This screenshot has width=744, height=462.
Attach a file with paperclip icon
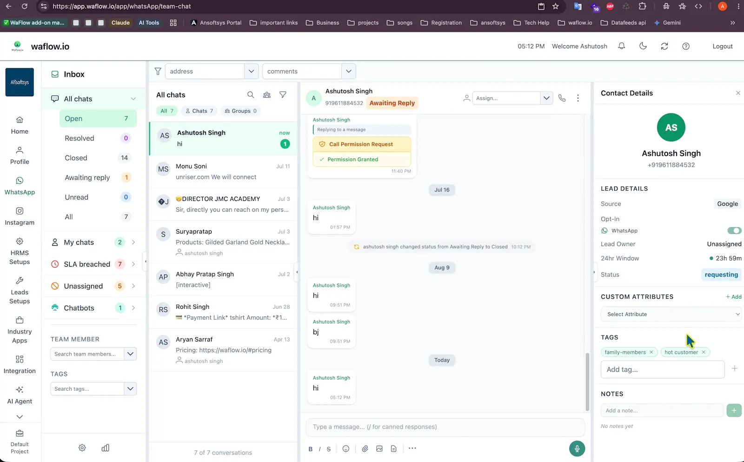coord(365,449)
